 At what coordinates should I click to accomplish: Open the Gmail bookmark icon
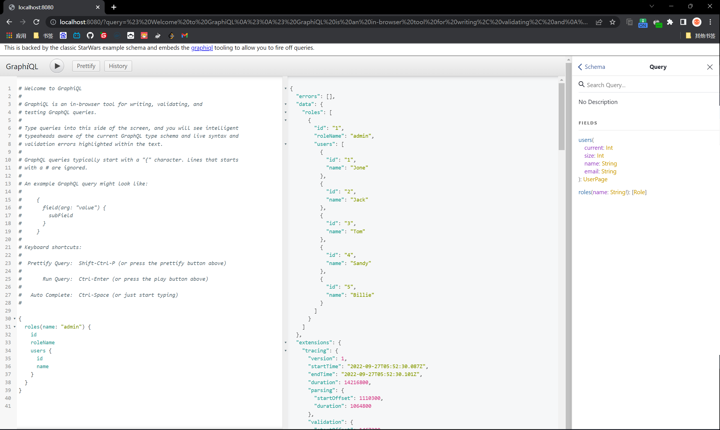[185, 35]
